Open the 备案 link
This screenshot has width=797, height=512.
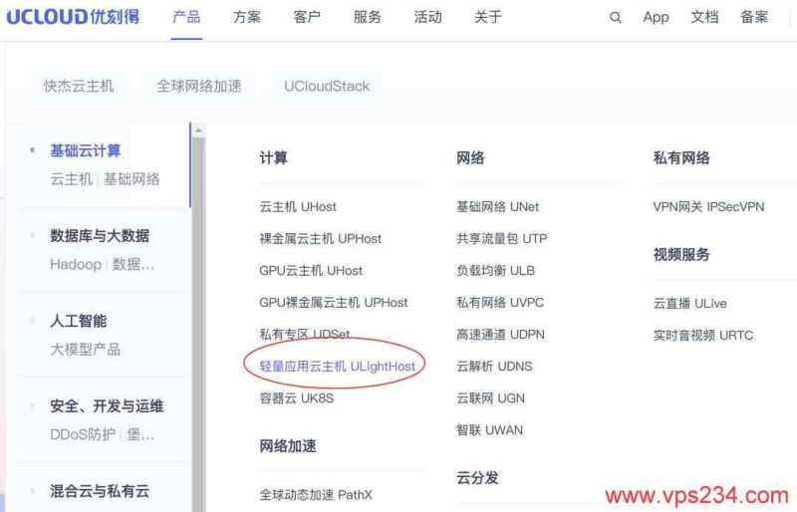click(x=754, y=17)
